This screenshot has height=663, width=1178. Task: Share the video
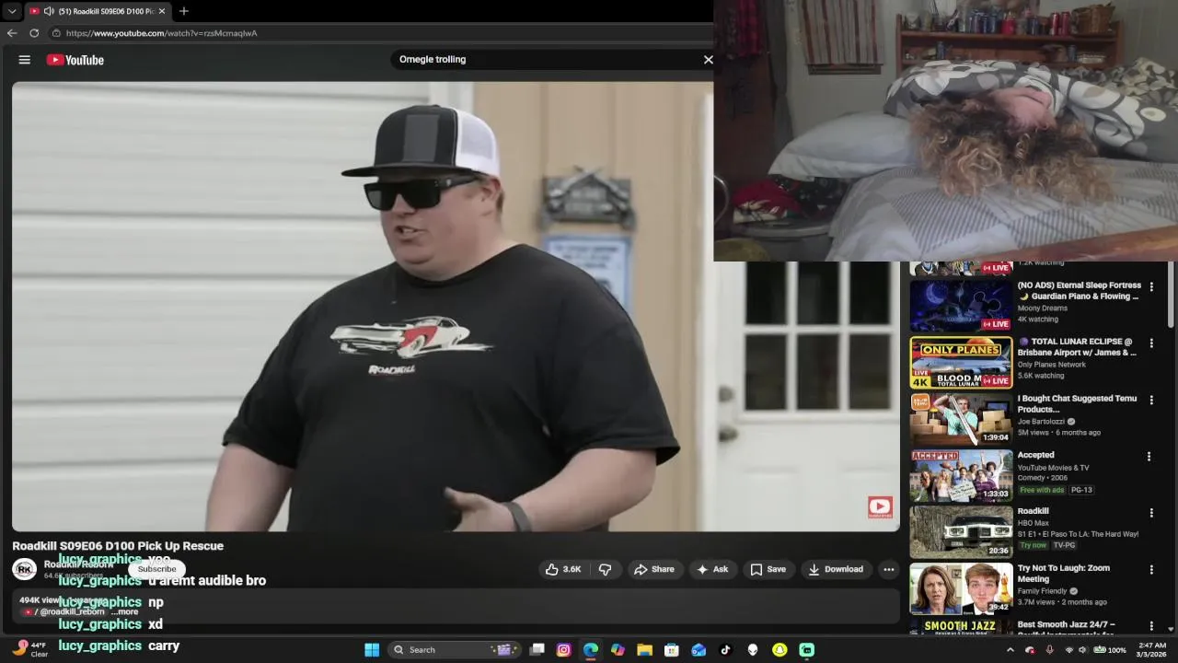(654, 569)
